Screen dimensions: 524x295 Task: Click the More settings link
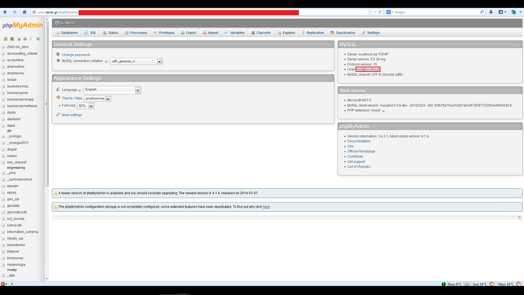tap(72, 115)
